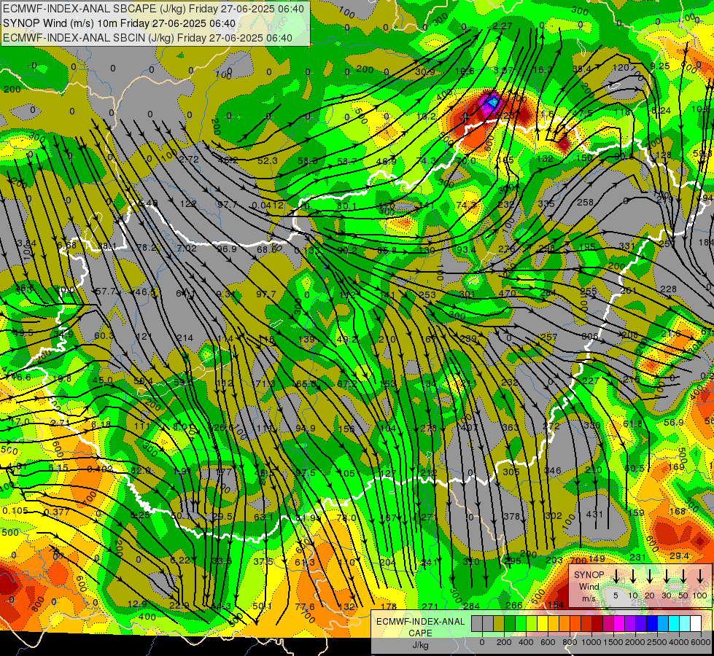Select the pure yellow CAPE legend swatch

coord(543,624)
